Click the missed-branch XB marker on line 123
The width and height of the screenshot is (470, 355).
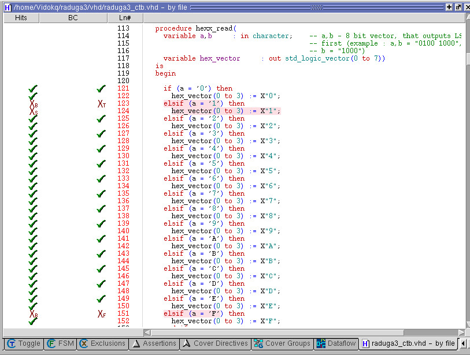point(34,103)
